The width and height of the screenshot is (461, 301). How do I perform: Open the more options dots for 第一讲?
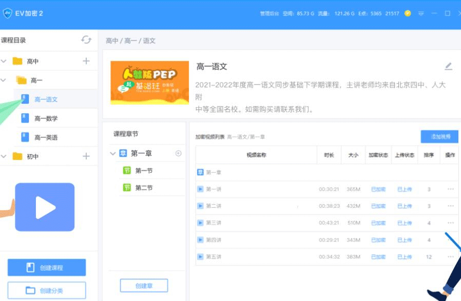click(450, 189)
